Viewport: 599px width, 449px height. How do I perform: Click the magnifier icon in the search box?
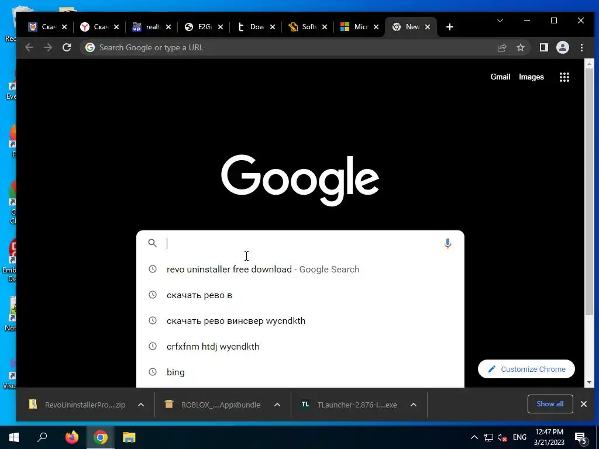(x=153, y=243)
